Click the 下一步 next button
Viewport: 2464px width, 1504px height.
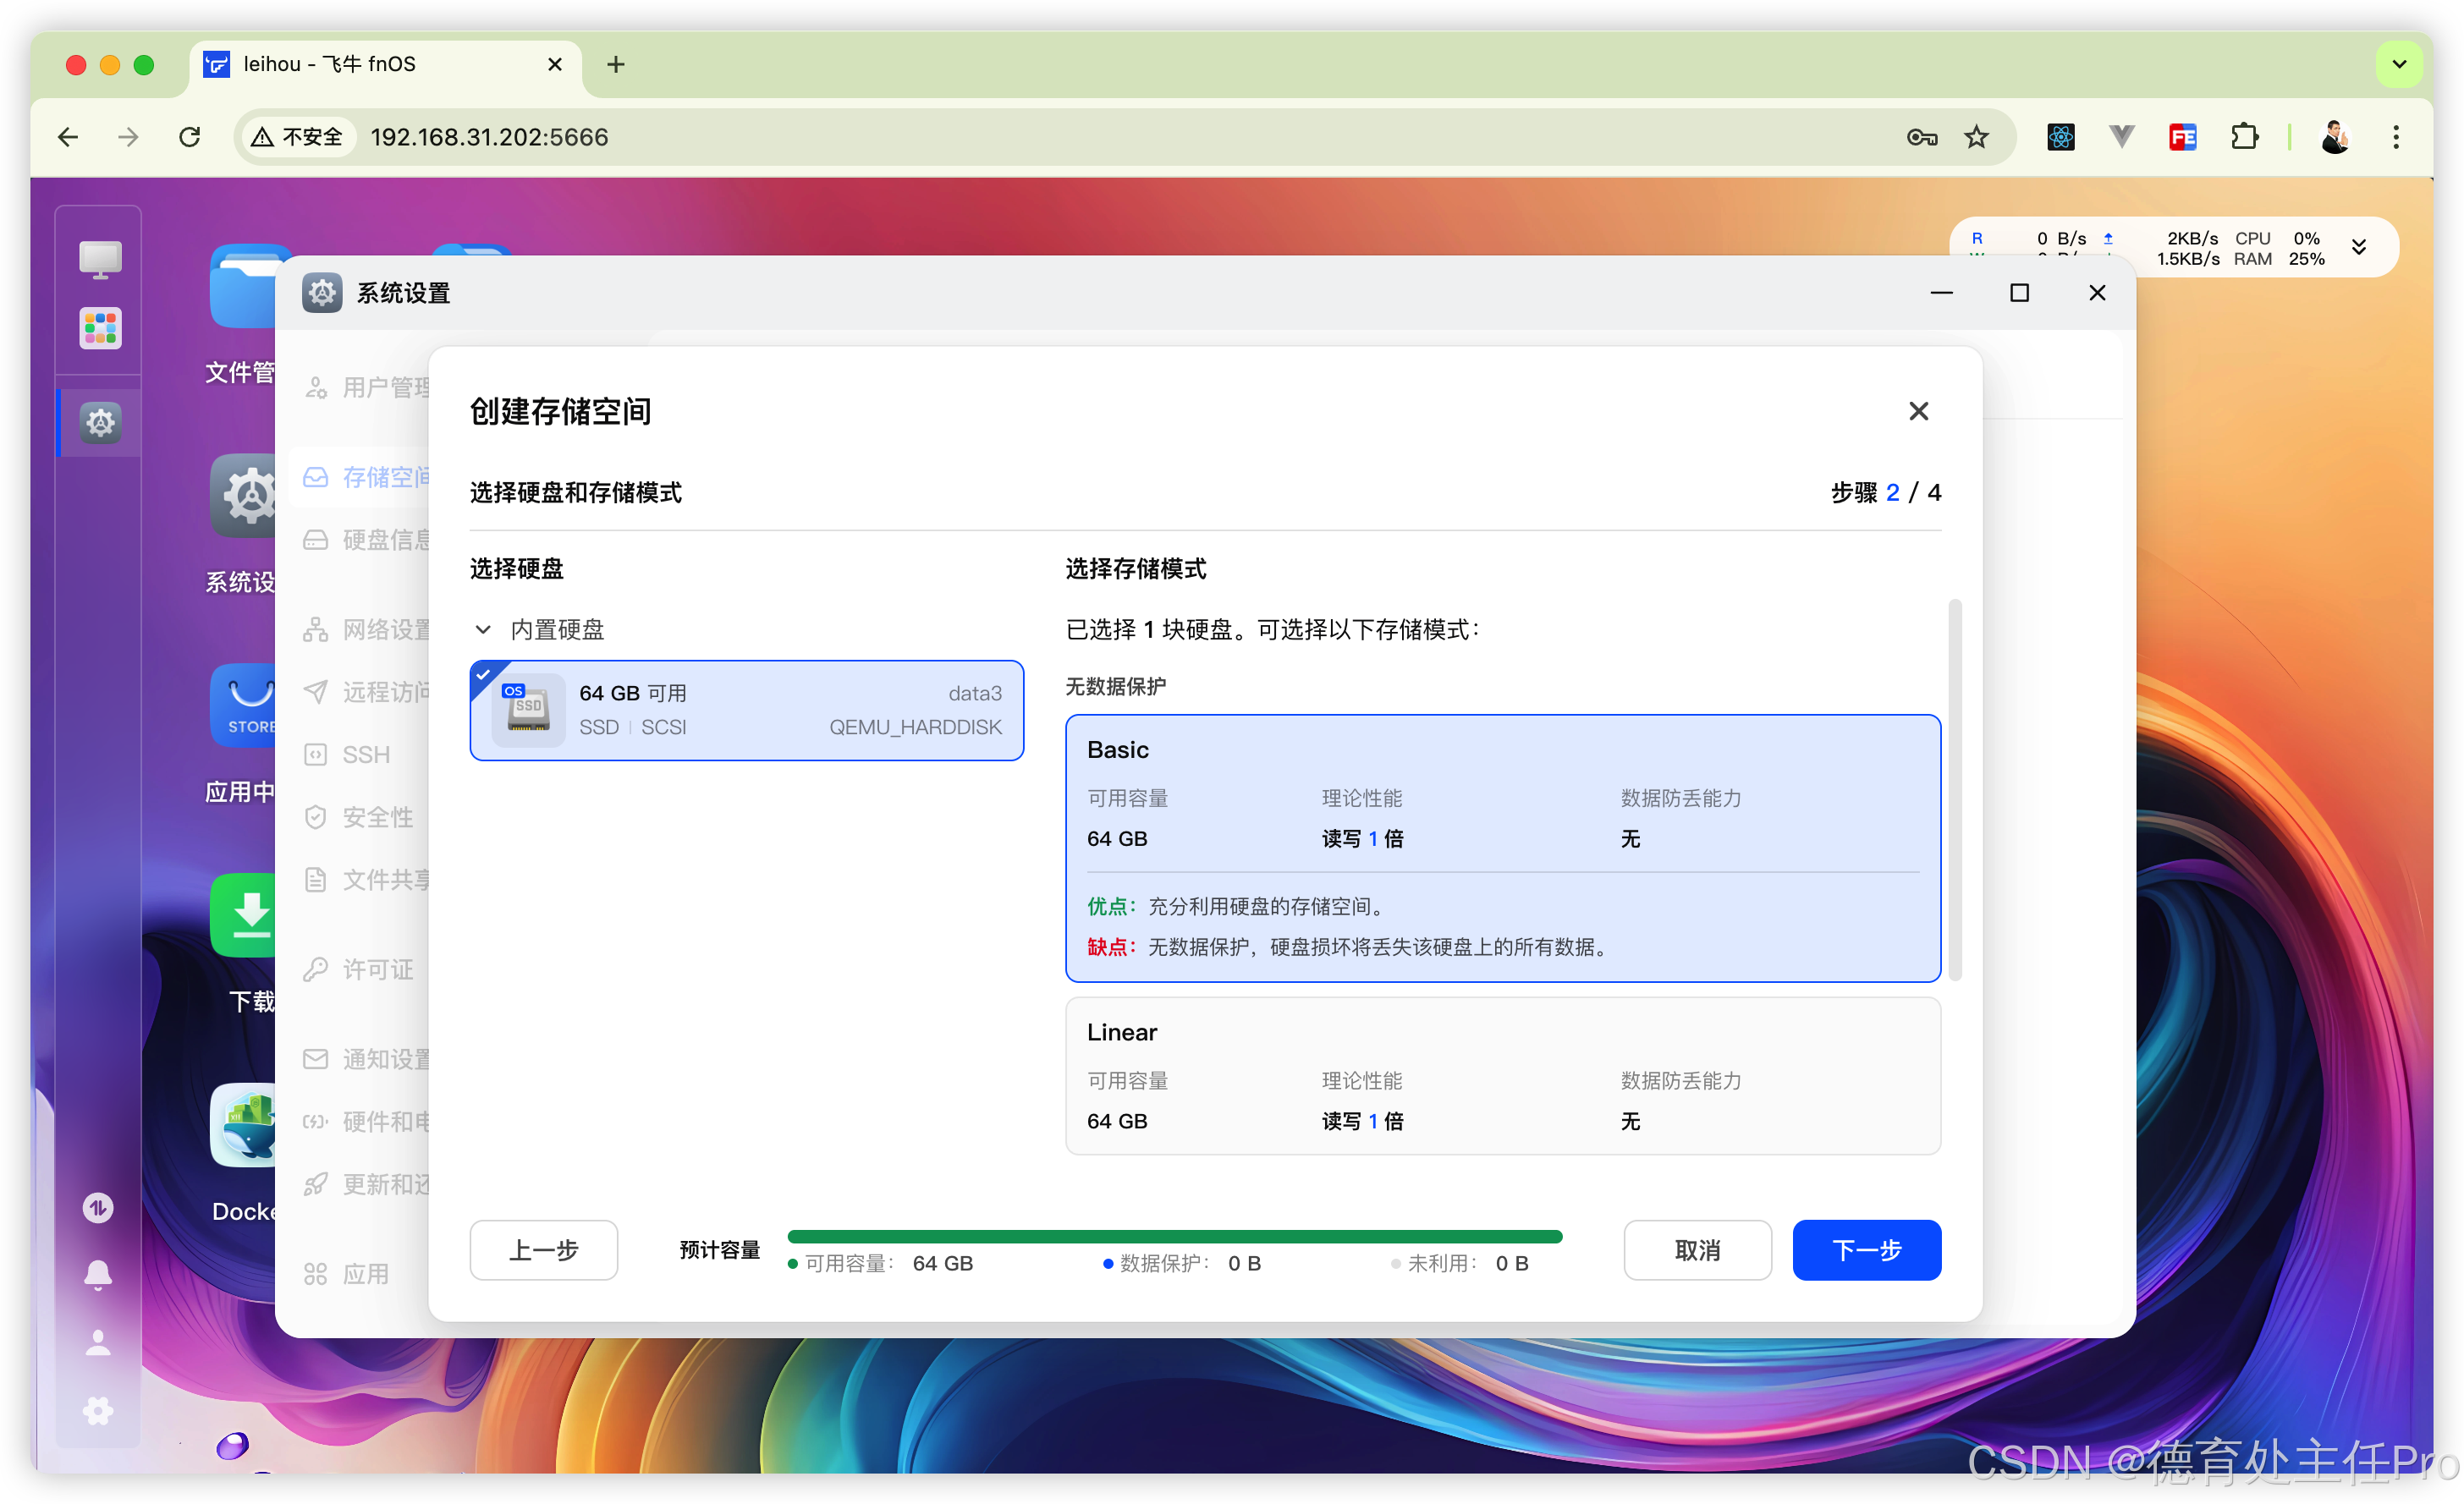pos(1866,1250)
